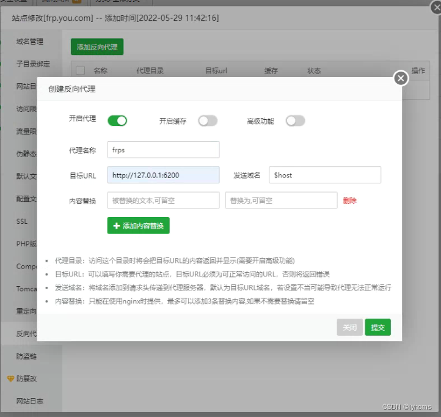Viewport: 441px width, 417px height.
Task: Toggle the 开启代理 switch off
Action: (117, 120)
